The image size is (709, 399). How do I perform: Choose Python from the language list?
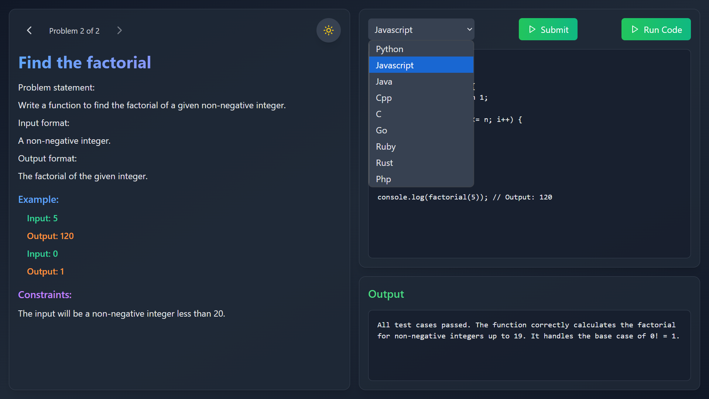click(x=390, y=49)
